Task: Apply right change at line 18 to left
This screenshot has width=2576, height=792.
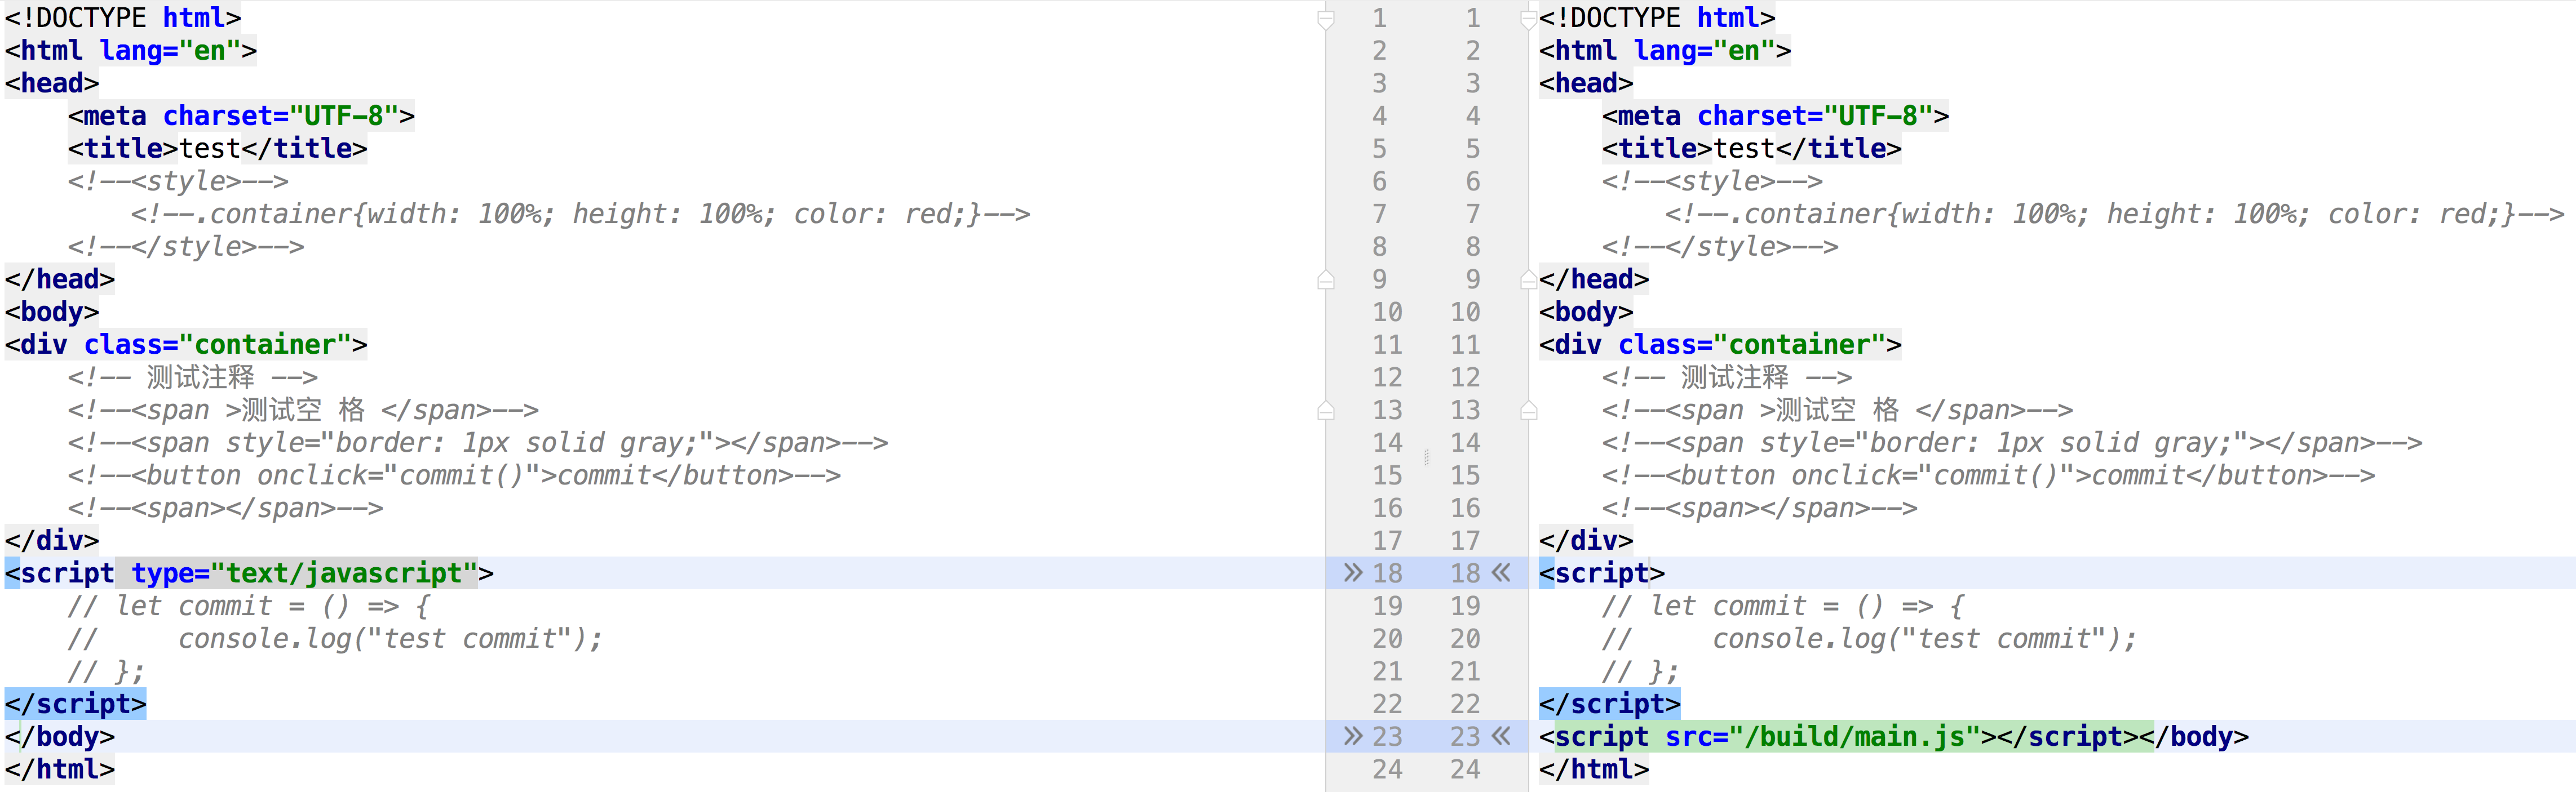Action: tap(1500, 572)
